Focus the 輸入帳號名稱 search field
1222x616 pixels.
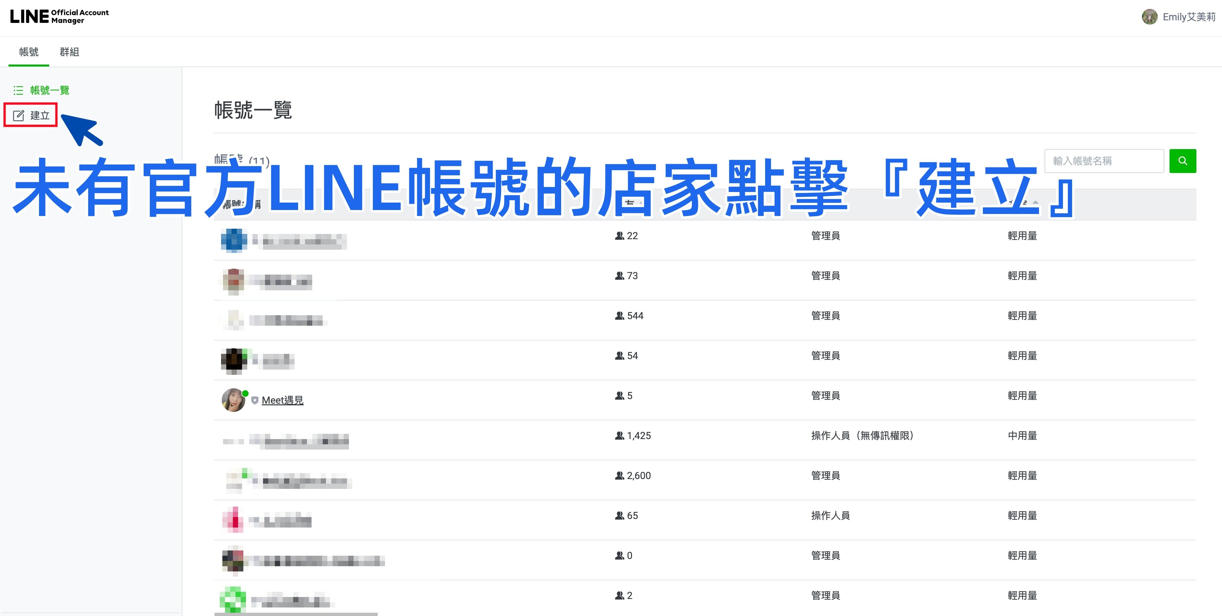[x=1104, y=161]
